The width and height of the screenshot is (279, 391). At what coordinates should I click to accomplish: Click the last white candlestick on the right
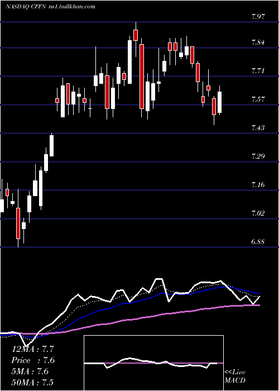tap(219, 102)
